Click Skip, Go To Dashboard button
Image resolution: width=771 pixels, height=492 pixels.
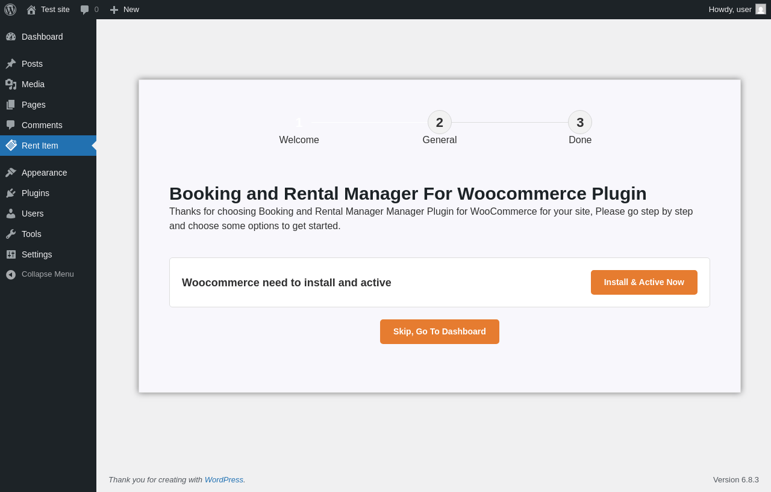coord(440,331)
